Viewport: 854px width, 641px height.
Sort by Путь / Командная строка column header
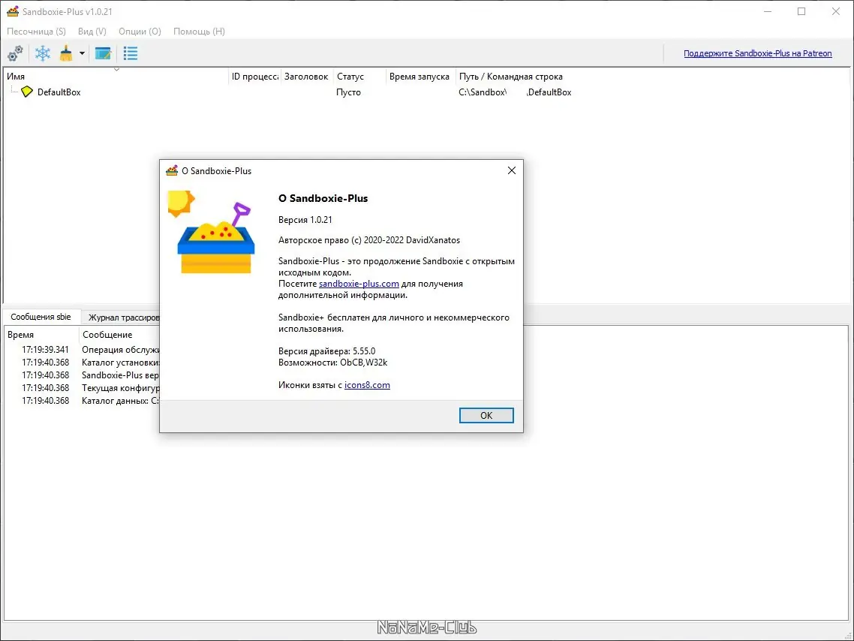[x=511, y=77]
